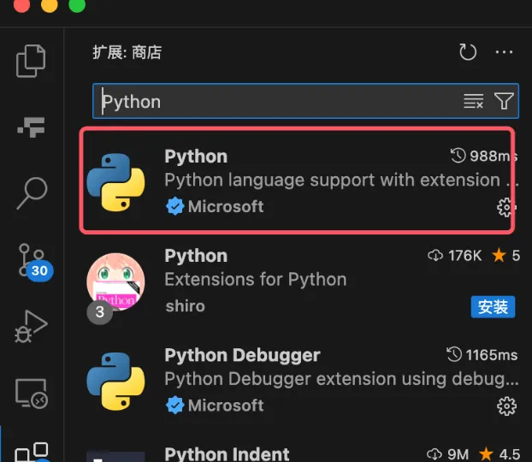Minimize the window with yellow button
This screenshot has width=532, height=462.
(x=50, y=4)
